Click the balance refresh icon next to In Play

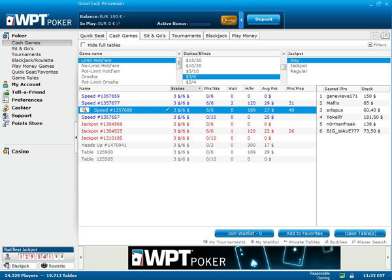point(118,23)
